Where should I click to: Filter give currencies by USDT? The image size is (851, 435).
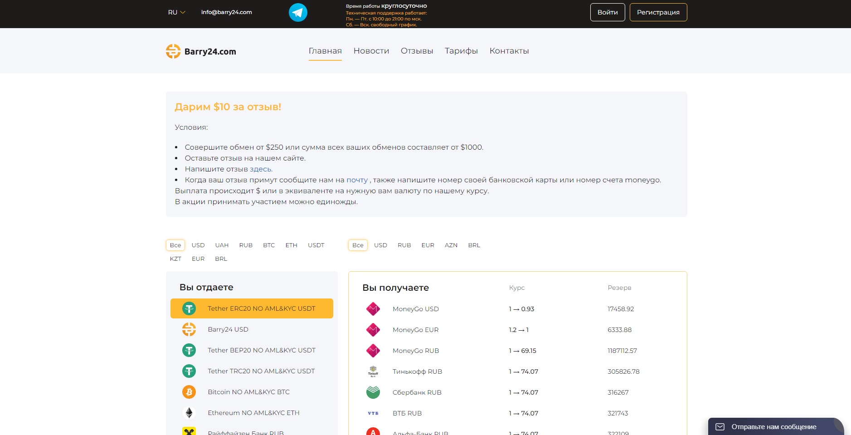point(316,245)
